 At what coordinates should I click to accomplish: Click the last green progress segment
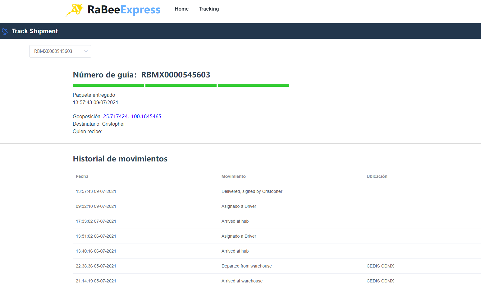point(254,85)
